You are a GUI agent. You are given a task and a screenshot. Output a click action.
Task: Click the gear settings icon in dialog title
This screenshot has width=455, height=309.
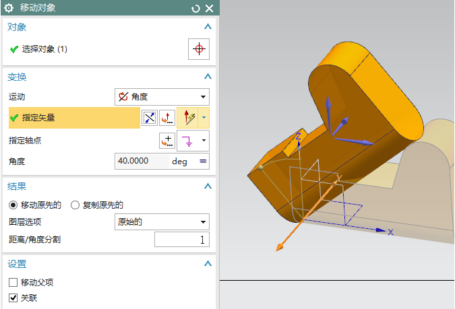[9, 8]
